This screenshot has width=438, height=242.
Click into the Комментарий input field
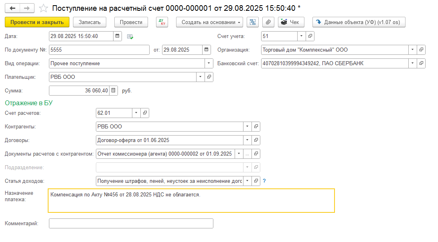click(131, 223)
